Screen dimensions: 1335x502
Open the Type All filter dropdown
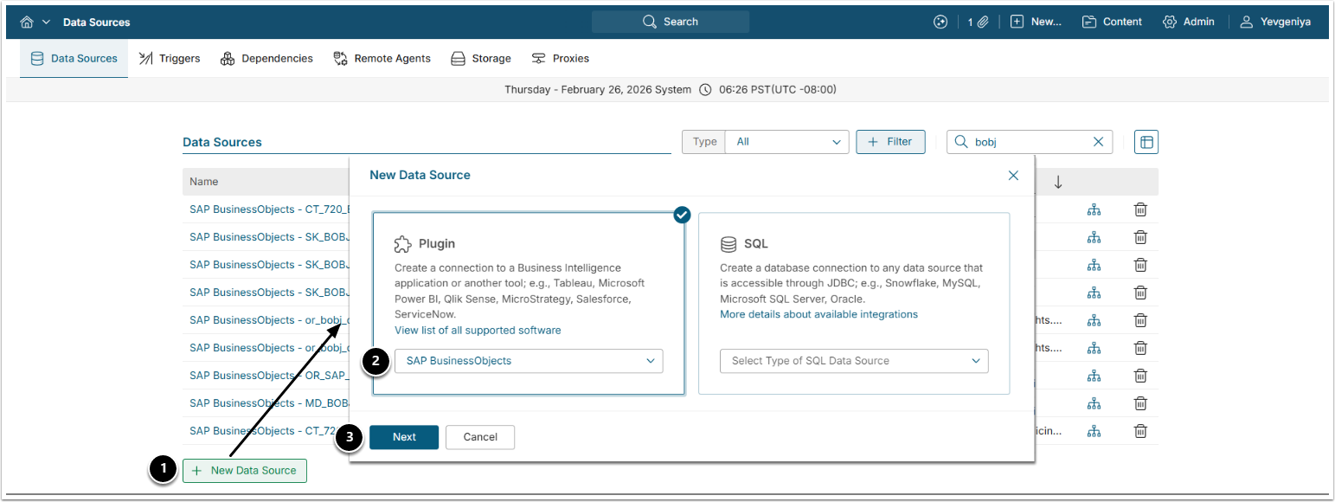tap(787, 142)
